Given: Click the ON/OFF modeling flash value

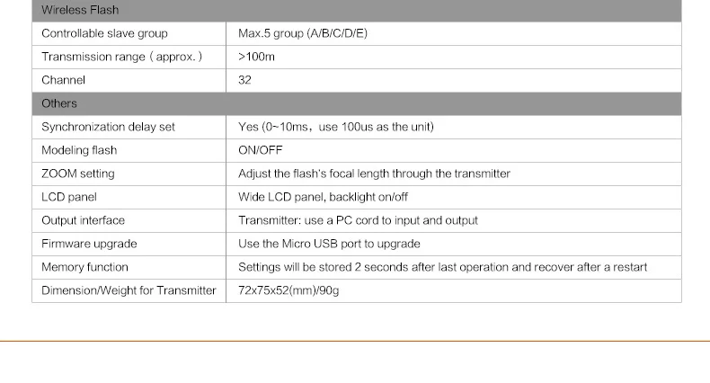Looking at the screenshot, I should click(260, 150).
